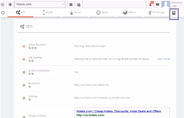The image size is (184, 118).
Task: Open the Speed tab
Action: tap(102, 12)
